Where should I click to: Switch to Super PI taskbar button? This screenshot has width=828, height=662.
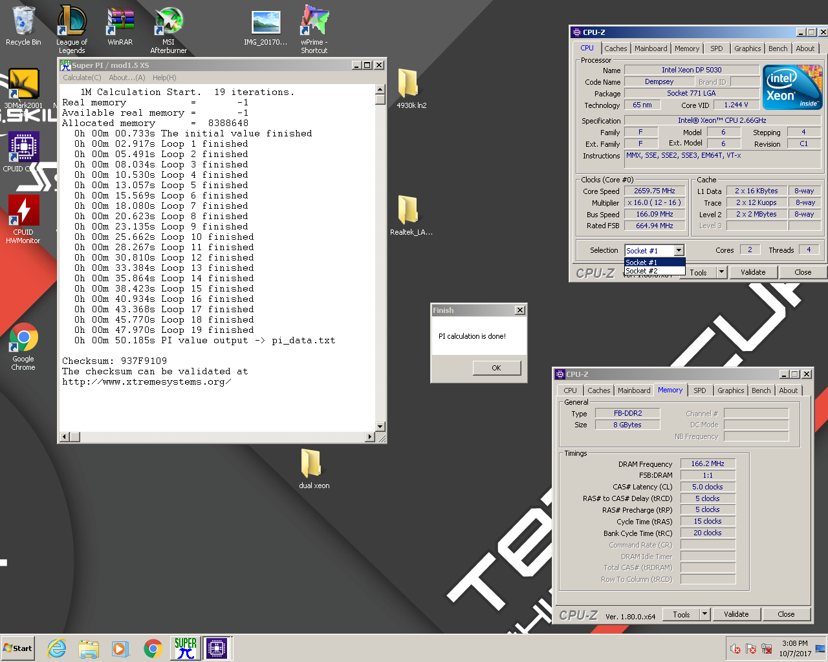[186, 648]
